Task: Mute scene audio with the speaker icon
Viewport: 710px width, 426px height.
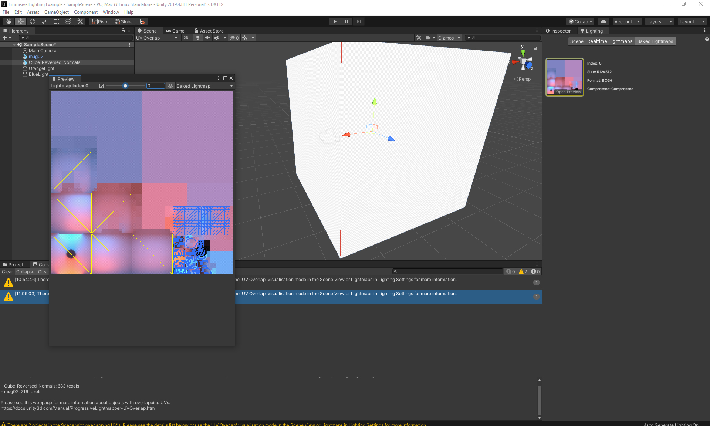Action: [207, 38]
